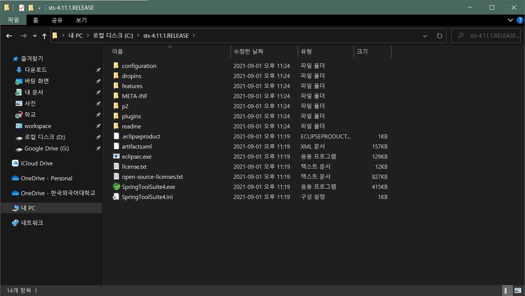The image size is (525, 296).
Task: Expand the chevron after sts-4.11.1.RELEASE breadcrumb
Action: (x=194, y=36)
